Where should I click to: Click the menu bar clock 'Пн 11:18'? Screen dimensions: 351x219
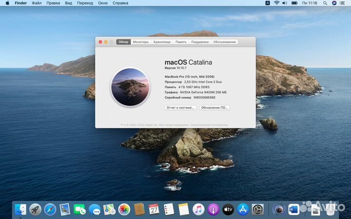(x=310, y=3)
